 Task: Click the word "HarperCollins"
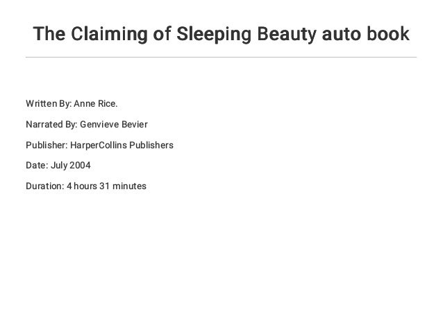pos(99,146)
